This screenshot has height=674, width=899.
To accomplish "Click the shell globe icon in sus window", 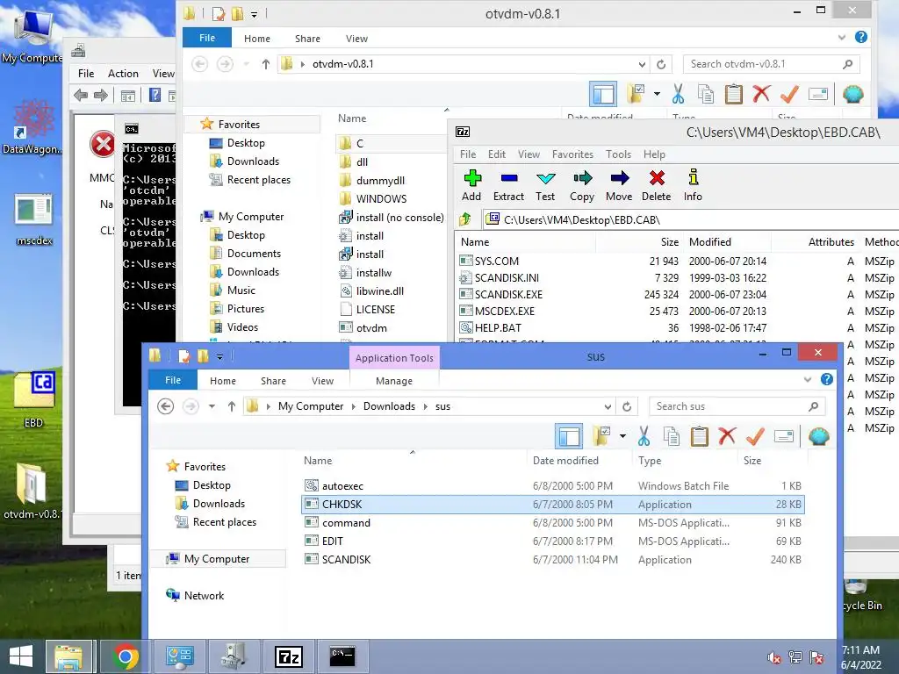I will [819, 437].
